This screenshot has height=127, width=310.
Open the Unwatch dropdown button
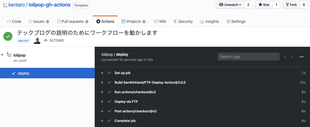click(x=230, y=5)
